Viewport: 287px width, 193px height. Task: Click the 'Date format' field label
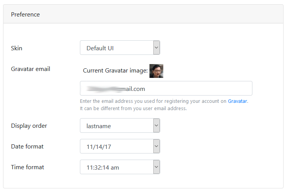click(x=27, y=146)
